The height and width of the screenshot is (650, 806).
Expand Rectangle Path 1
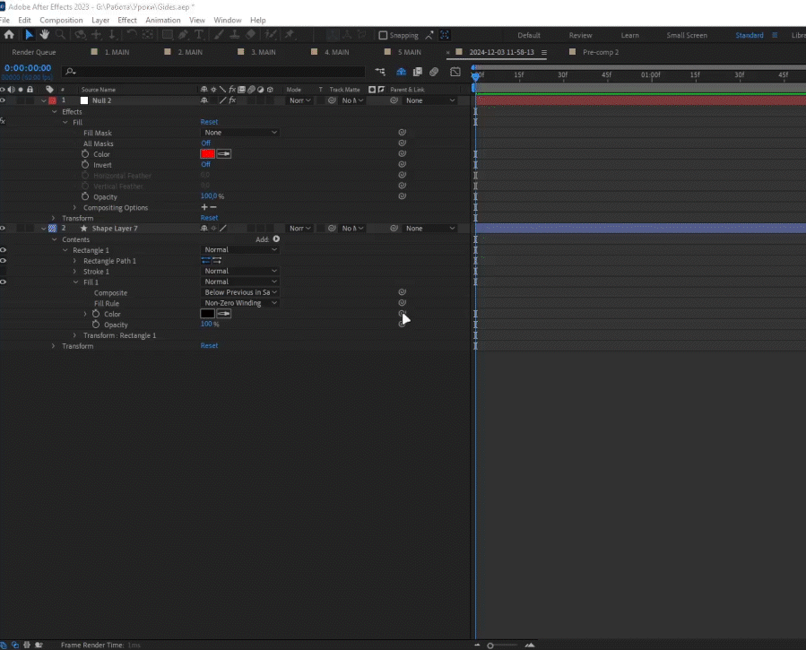click(x=75, y=261)
